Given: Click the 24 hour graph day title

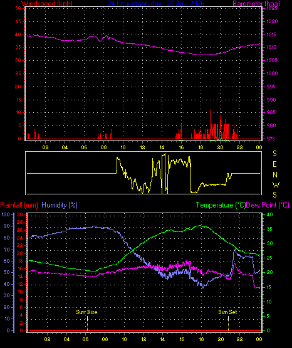Looking at the screenshot, I should [x=156, y=3].
